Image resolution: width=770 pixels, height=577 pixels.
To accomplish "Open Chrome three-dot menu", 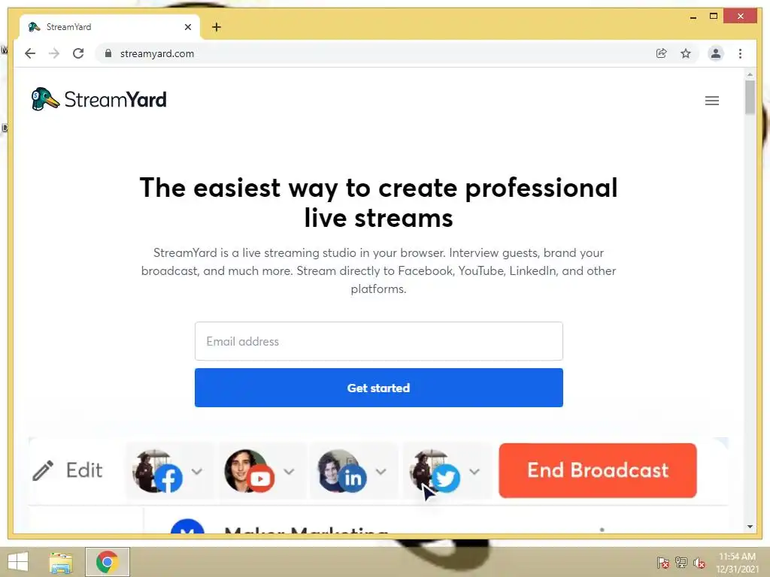I will tap(740, 53).
